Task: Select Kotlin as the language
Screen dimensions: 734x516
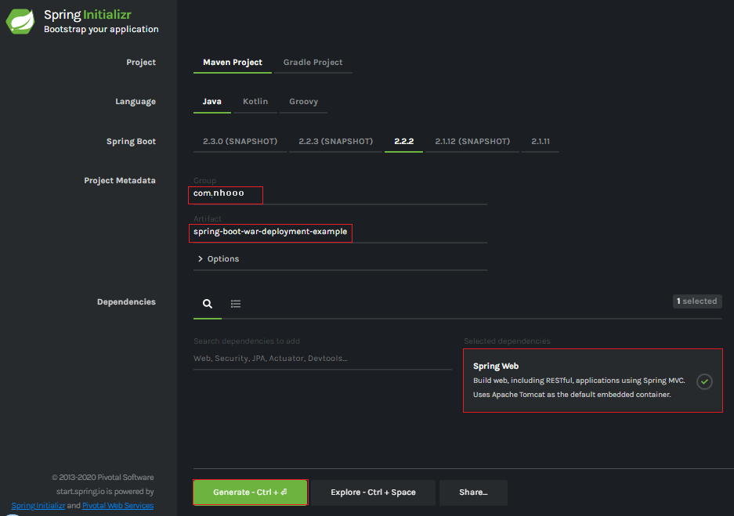Action: coord(255,102)
